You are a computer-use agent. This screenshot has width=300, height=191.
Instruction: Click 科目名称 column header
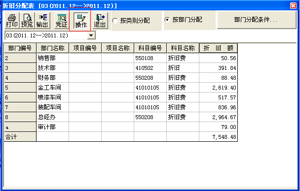[x=183, y=48]
